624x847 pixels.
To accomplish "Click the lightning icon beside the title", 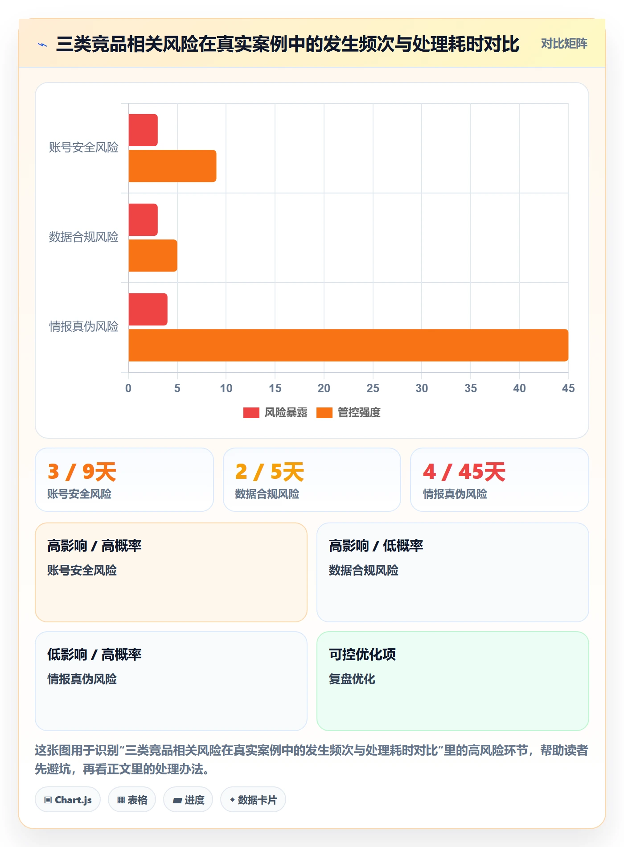I will pyautogui.click(x=42, y=44).
